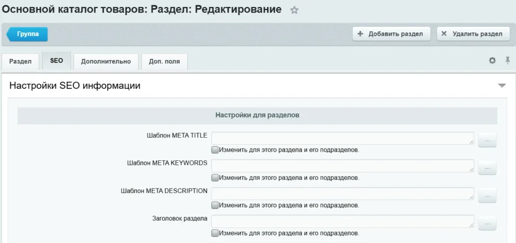
Task: Click the Удалить раздел button
Action: (473, 34)
